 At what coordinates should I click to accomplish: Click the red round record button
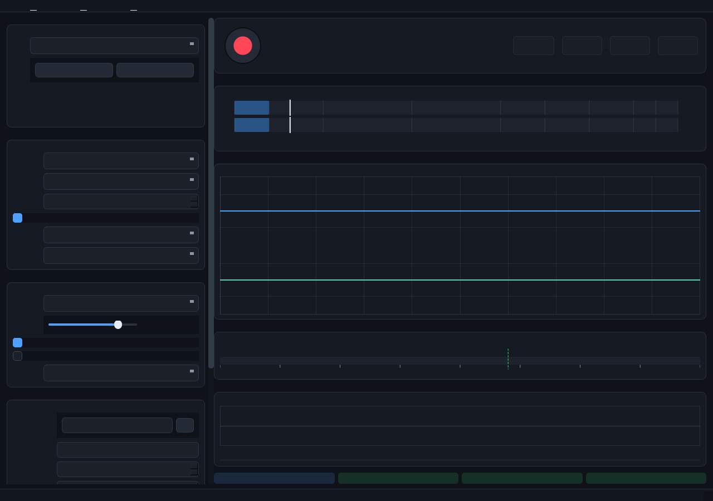click(x=243, y=46)
